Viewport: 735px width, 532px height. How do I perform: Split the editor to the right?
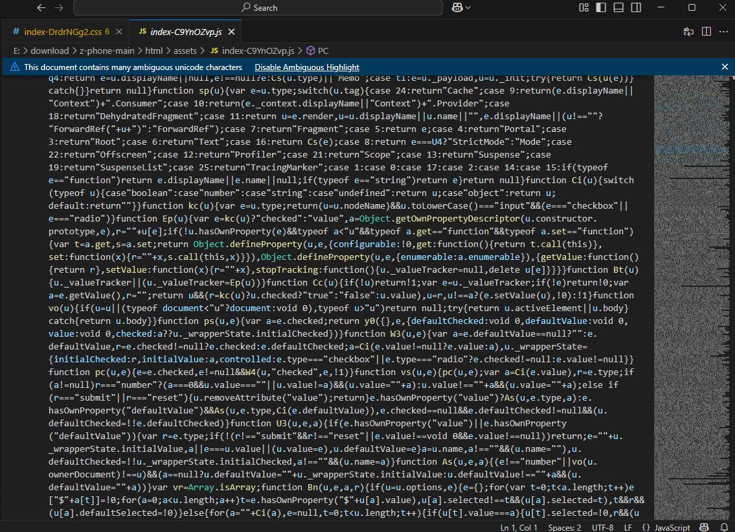point(706,32)
